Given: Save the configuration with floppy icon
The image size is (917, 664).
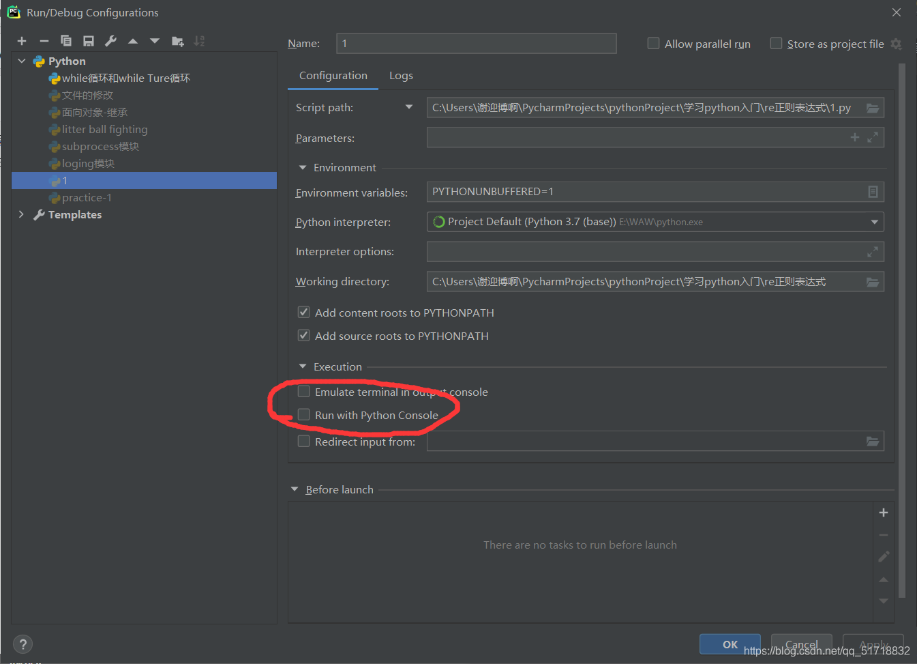Looking at the screenshot, I should [89, 42].
